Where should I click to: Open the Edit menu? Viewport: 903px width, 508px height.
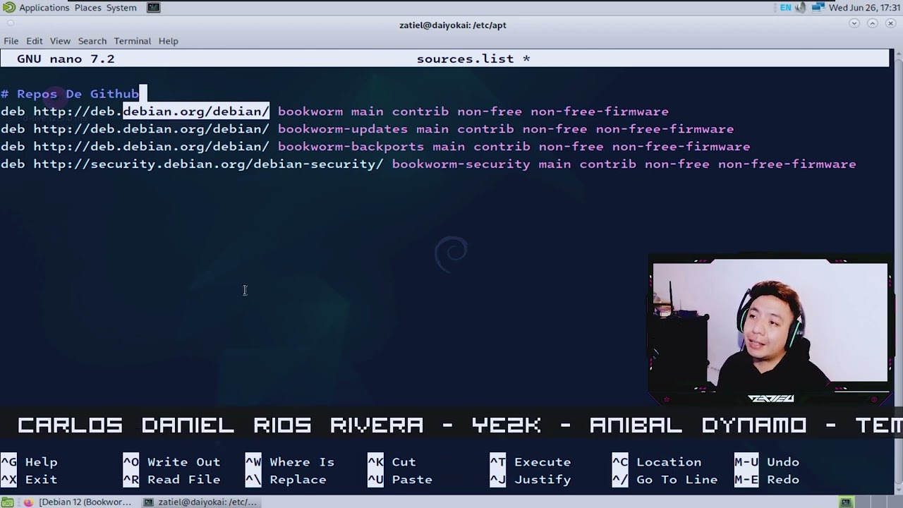click(x=35, y=41)
